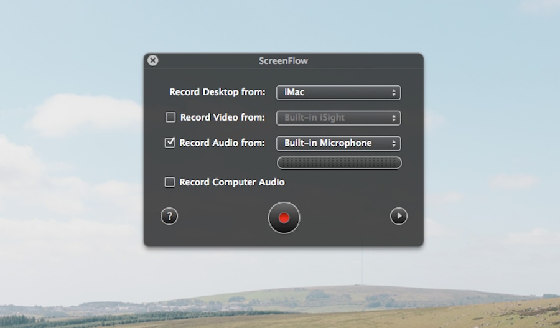560x328 pixels.
Task: Click the 'Record Desktop from:' label
Action: pos(218,92)
